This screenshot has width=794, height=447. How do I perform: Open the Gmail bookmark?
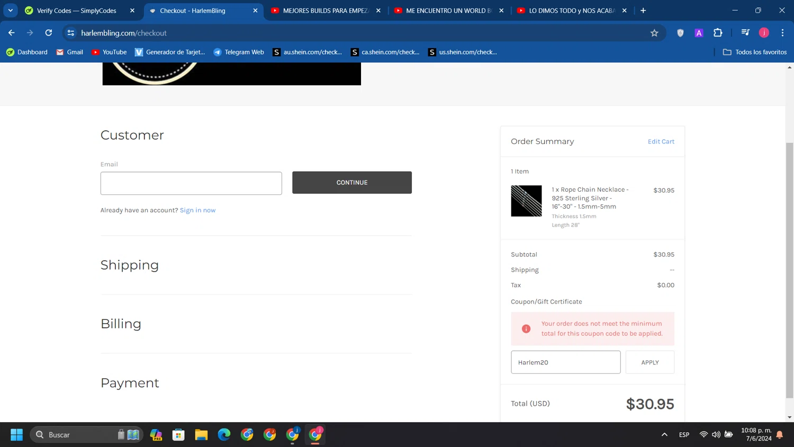(69, 52)
